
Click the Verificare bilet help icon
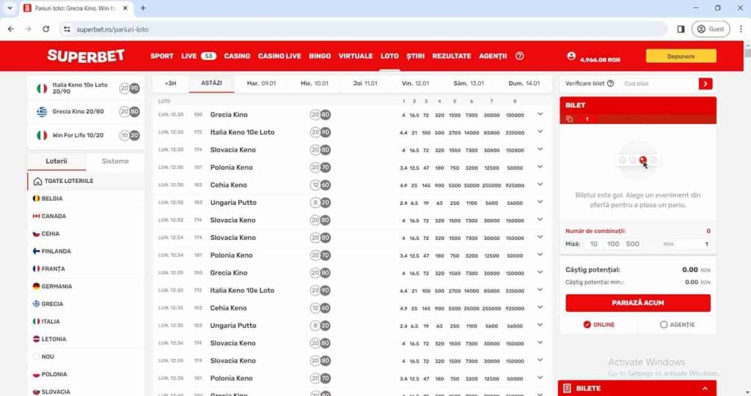tap(610, 83)
